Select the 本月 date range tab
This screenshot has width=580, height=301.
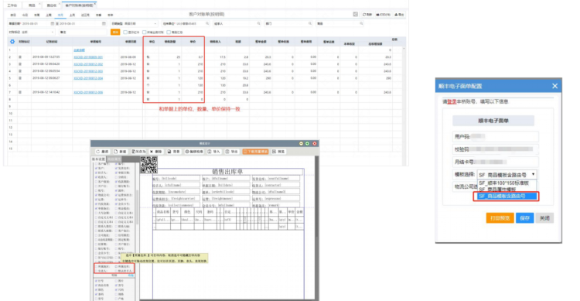pos(60,15)
